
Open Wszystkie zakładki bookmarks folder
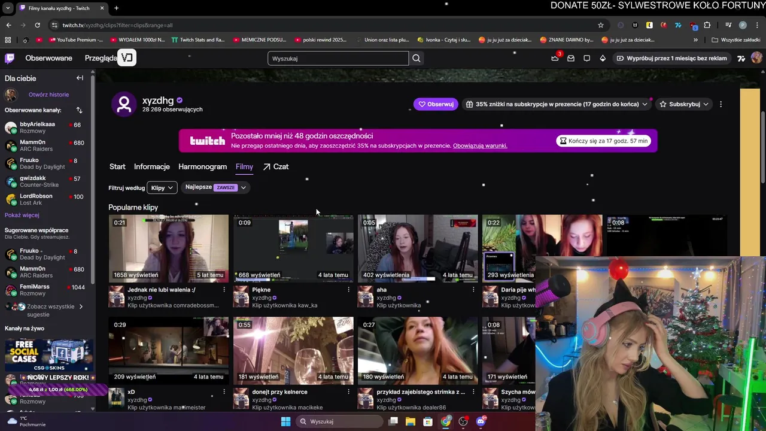736,40
